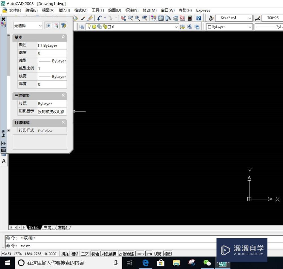Open the 格式(O) menu
Screen dimensions: 283x269
coord(81,10)
